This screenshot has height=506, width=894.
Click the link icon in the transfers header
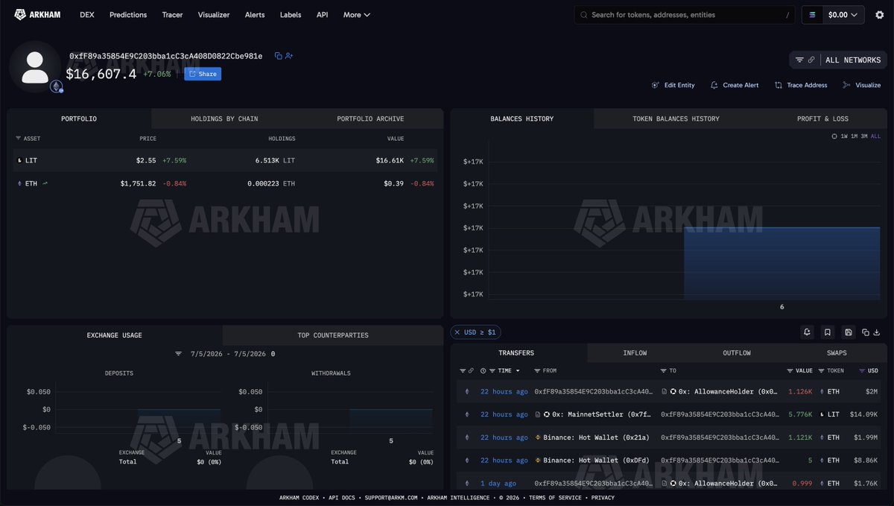(x=471, y=370)
